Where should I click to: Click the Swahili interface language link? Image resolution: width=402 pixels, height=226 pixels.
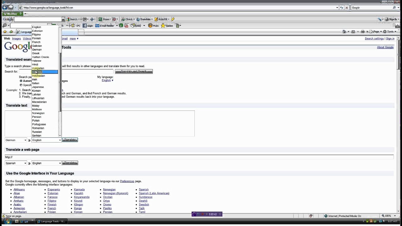click(143, 201)
